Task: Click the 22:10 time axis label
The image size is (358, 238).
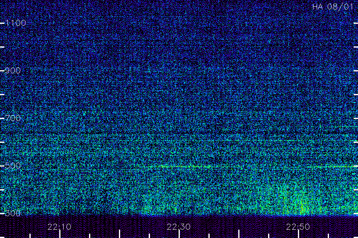Action: [59, 227]
